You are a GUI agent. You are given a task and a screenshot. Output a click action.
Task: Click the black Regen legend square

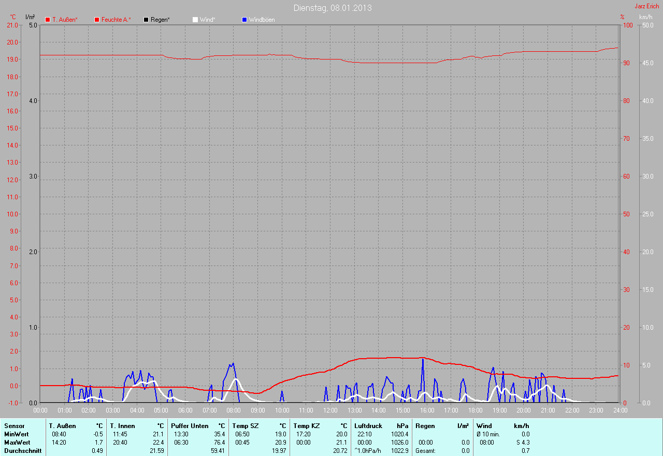tap(146, 20)
